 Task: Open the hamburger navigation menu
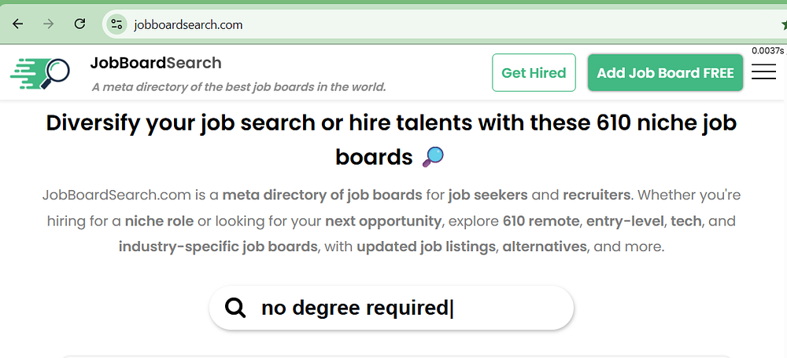[x=763, y=72]
